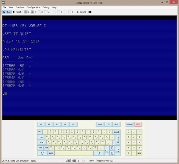Image resolution: width=179 pixels, height=164 pixels.
Task: Toggle Sound in the toolbar
Action: point(81,12)
